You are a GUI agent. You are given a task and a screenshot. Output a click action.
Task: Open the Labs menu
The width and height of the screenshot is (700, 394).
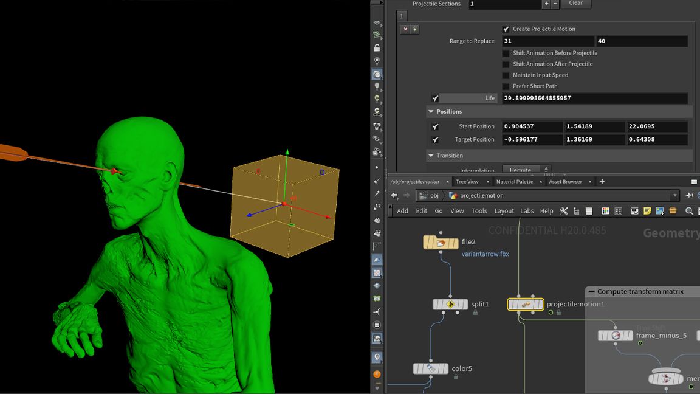click(x=526, y=211)
